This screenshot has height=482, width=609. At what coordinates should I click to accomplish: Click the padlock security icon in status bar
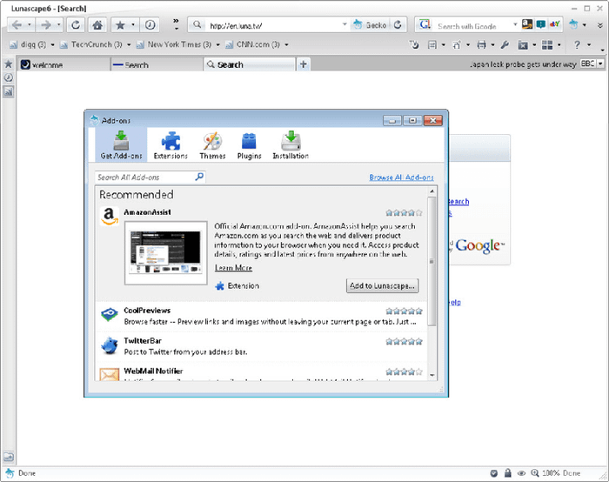tap(507, 472)
